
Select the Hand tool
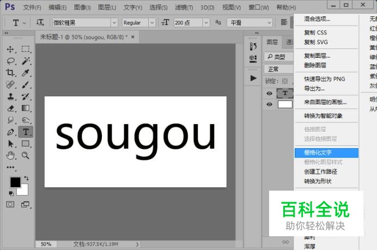coord(10,156)
